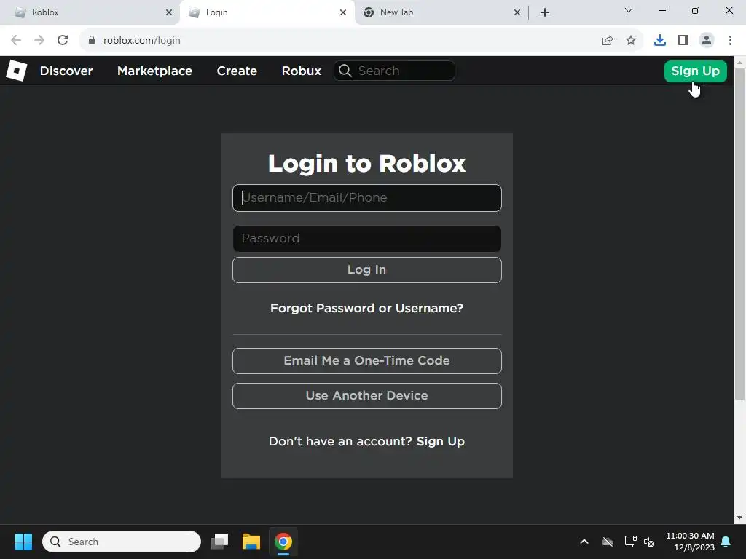This screenshot has width=746, height=559.
Task: Click the Roblox logo icon
Action: tap(16, 71)
